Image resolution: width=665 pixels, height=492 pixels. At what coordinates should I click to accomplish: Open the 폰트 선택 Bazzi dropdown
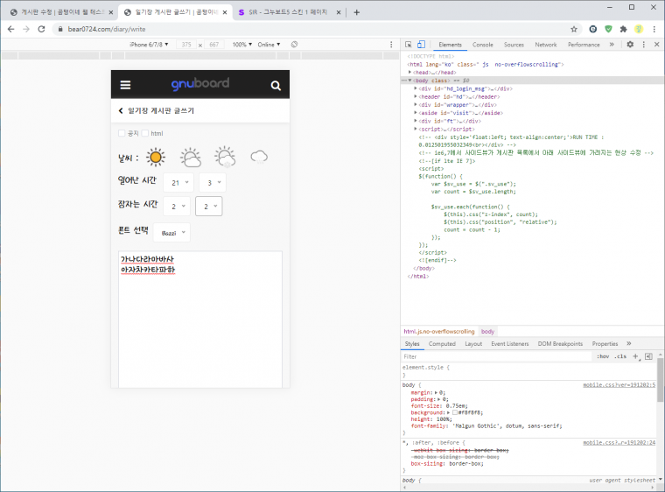[x=171, y=233]
